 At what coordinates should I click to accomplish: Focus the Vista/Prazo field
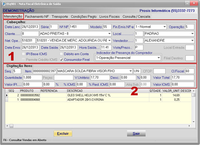point(139,48)
